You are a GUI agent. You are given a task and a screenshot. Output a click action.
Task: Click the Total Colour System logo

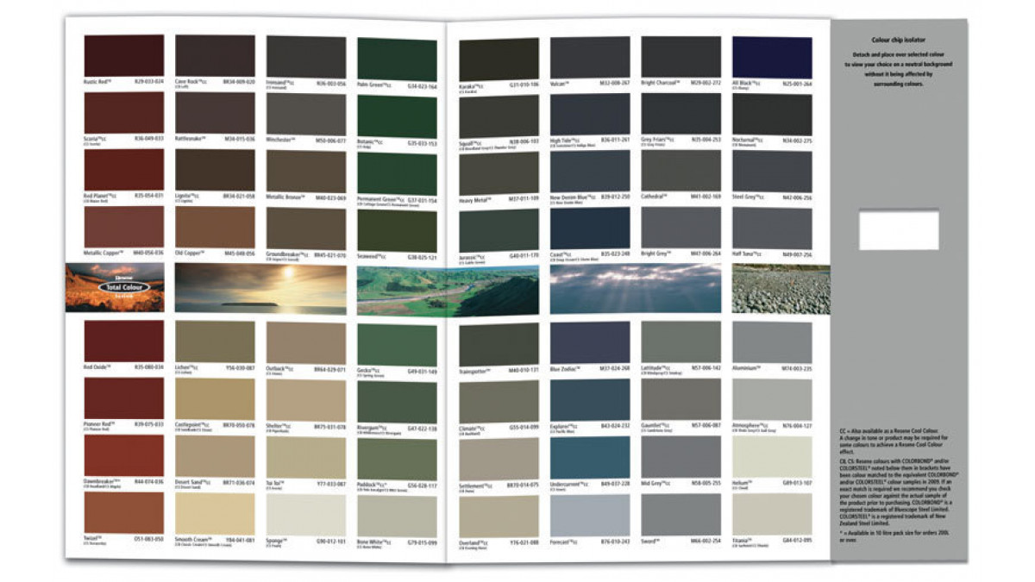[123, 285]
